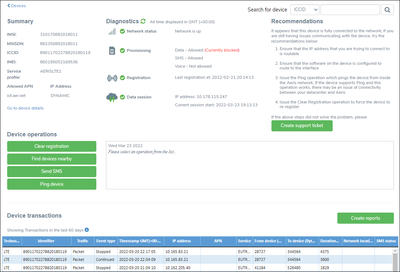Click the Network is up status text
The width and height of the screenshot is (400, 272).
coord(188,31)
